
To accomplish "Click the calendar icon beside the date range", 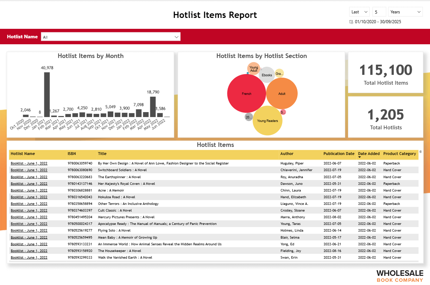I will (351, 22).
